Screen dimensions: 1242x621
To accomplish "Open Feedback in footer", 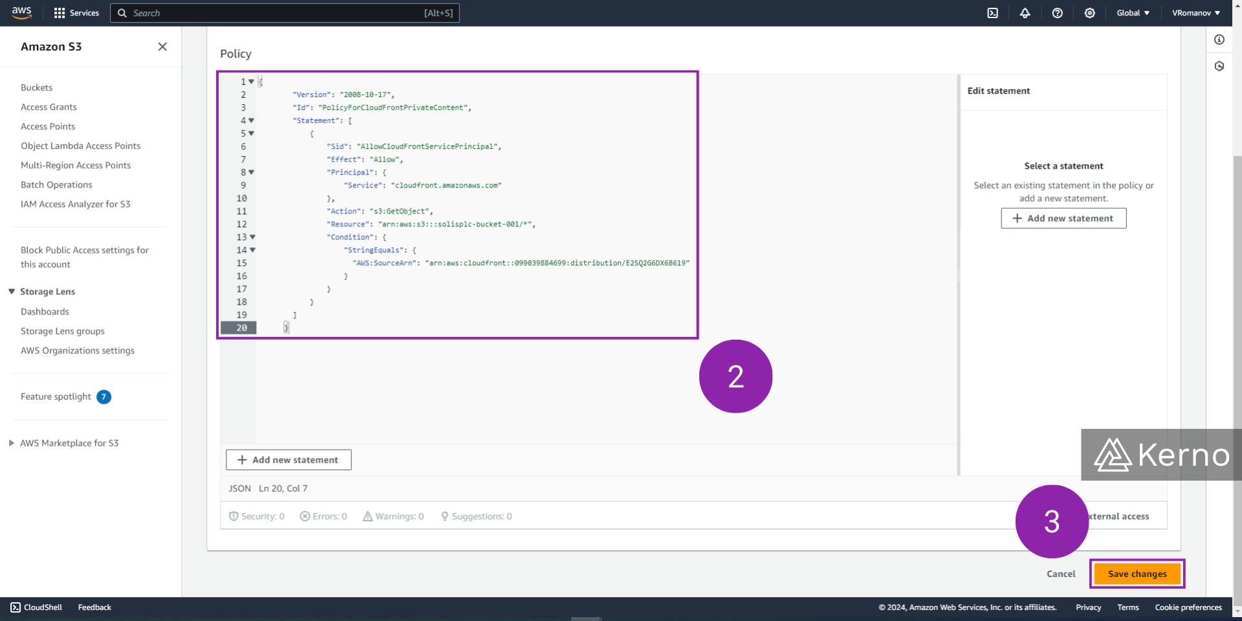I will point(94,607).
